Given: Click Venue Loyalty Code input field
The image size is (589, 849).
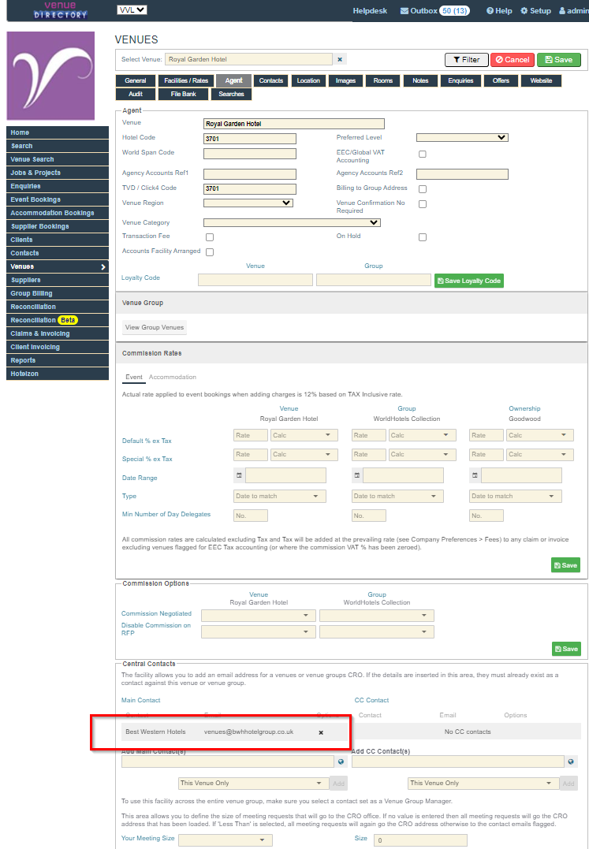Looking at the screenshot, I should coord(255,280).
